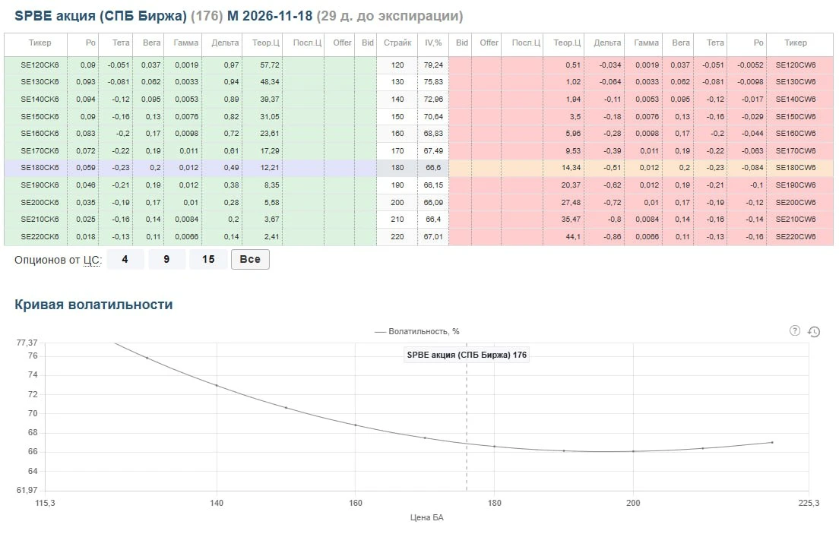839x534 pixels.
Task: Open call ticker SE160CK6
Action: pos(40,133)
